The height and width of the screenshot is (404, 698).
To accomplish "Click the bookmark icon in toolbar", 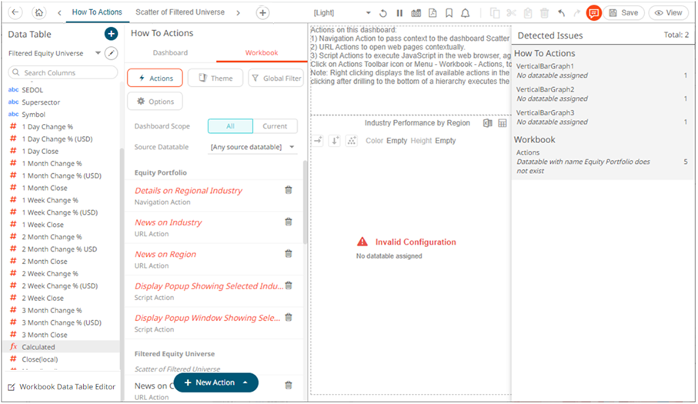I will (449, 13).
